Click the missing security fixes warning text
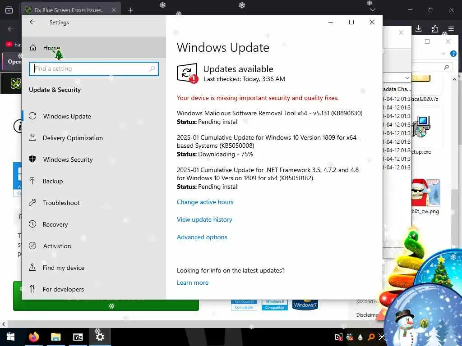 (x=258, y=98)
